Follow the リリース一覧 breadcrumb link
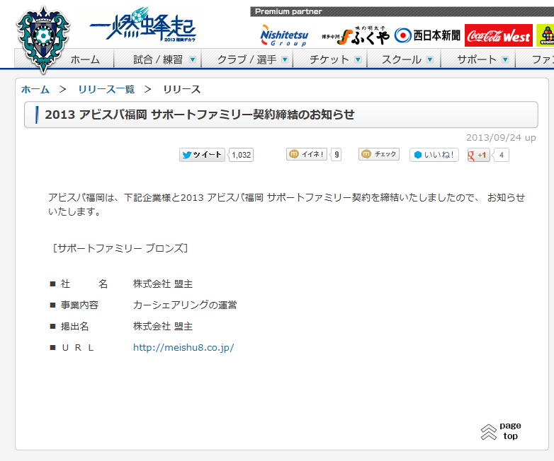 (x=106, y=90)
